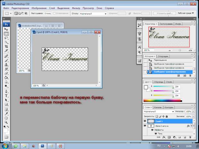Open the Paragraph panel icon in the dock
Image resolution: width=199 pixels, height=149 pixels.
click(139, 52)
